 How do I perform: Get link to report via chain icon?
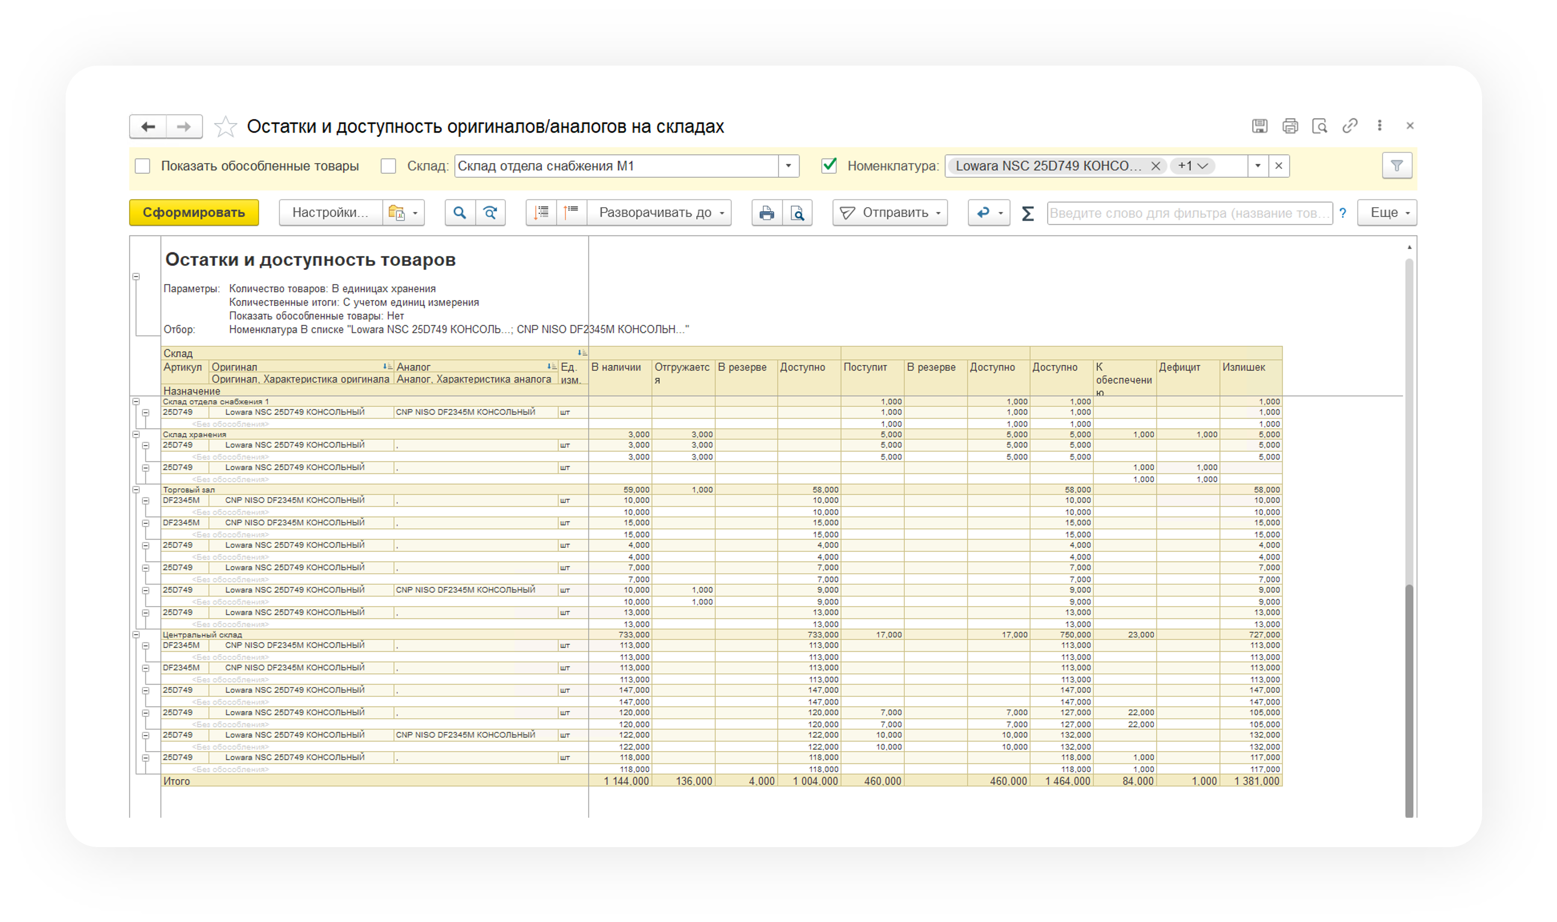pyautogui.click(x=1349, y=126)
